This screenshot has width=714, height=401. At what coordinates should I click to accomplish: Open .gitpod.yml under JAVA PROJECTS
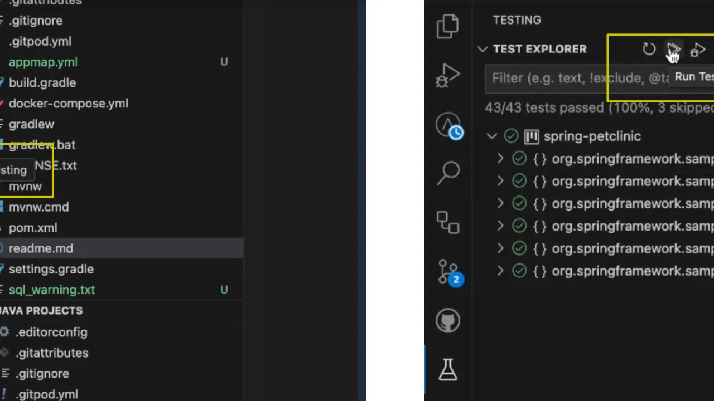point(47,394)
